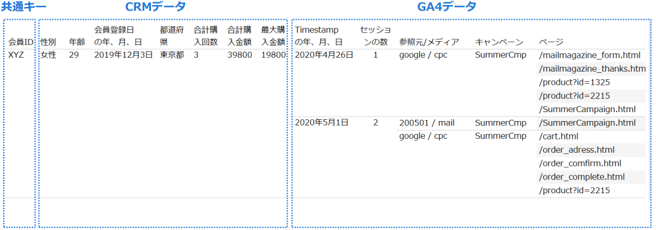This screenshot has width=656, height=230.
Task: Click the /order_adress.html page entry
Action: 577,150
